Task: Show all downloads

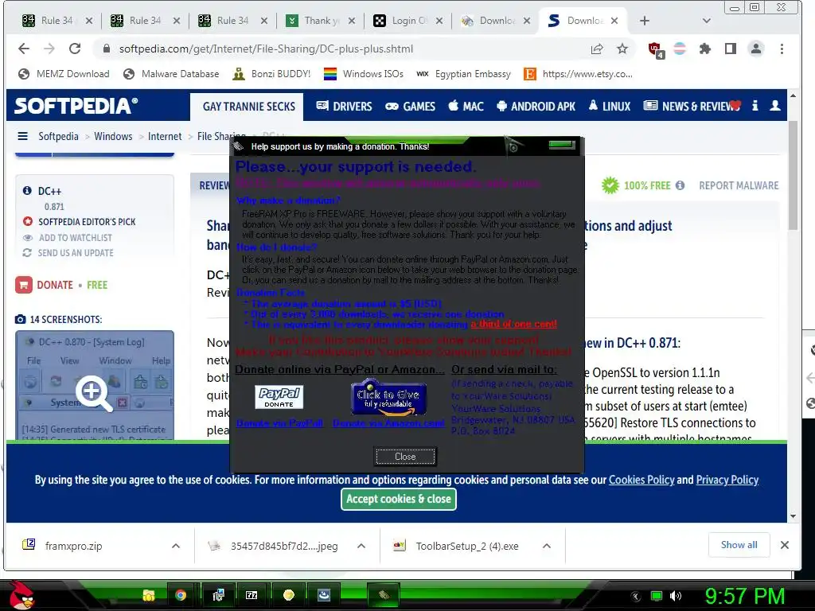Action: (739, 545)
